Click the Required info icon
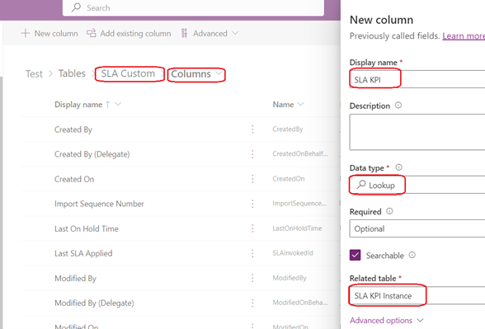485x329 pixels. click(389, 211)
